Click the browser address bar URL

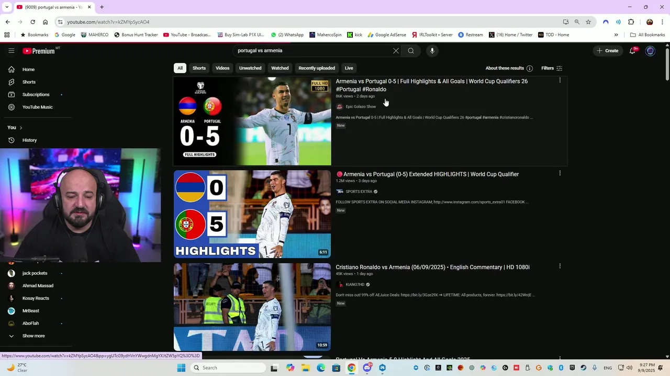click(108, 22)
